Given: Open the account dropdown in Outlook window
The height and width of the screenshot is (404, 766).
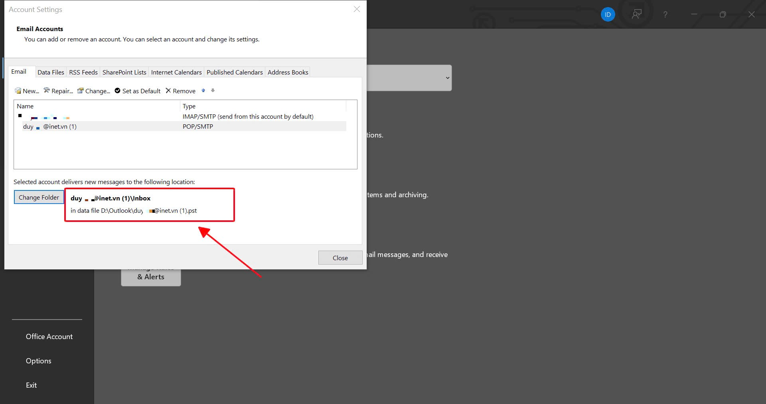Looking at the screenshot, I should click(447, 78).
